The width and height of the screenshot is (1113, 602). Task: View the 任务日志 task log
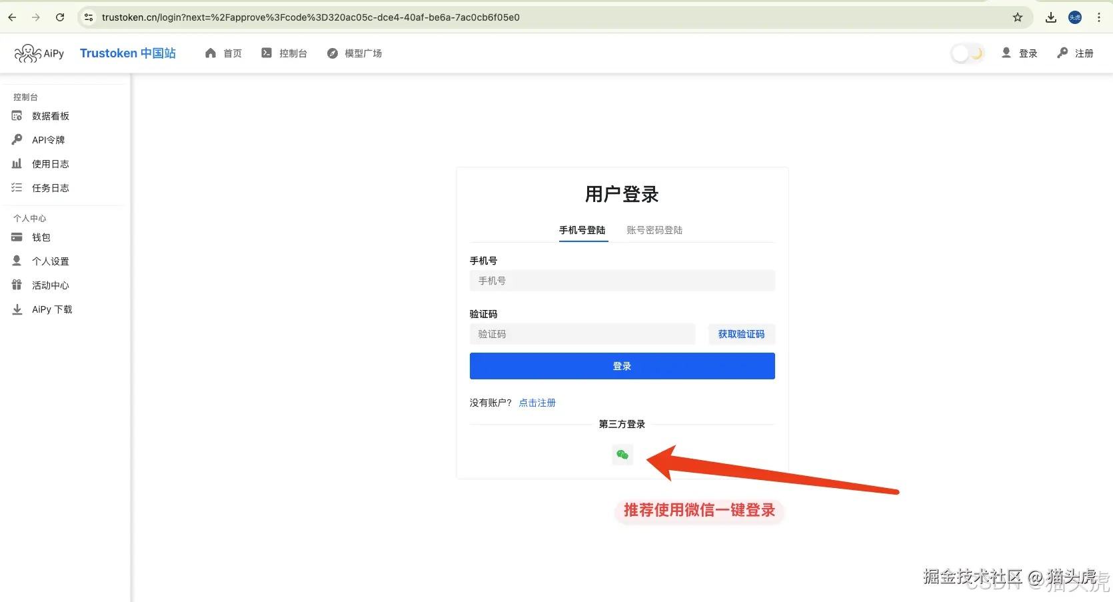pos(50,187)
